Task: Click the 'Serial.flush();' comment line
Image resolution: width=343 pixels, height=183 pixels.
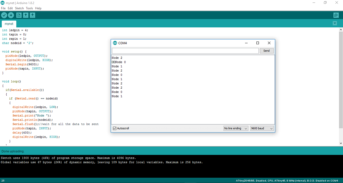Action: click(56, 124)
